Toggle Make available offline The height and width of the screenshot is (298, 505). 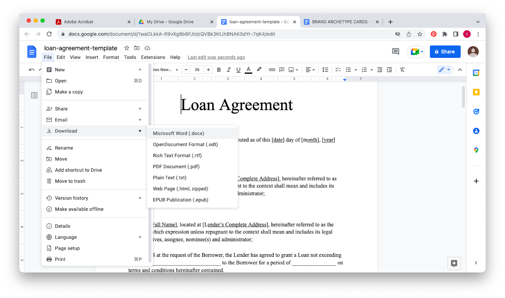(x=79, y=209)
